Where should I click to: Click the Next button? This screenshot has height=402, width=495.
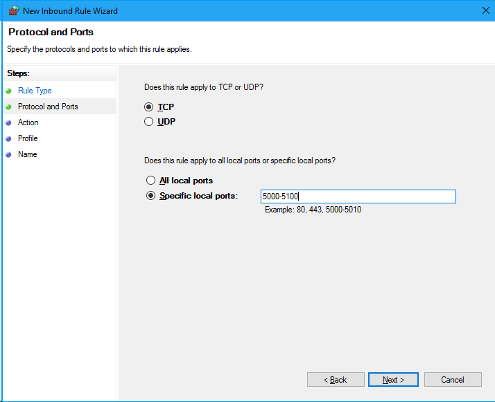393,380
